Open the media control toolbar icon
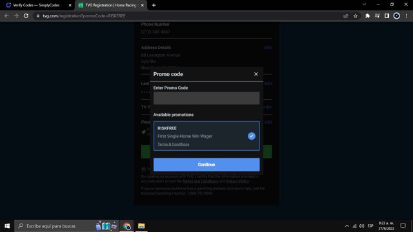This screenshot has width=413, height=232. 377,16
